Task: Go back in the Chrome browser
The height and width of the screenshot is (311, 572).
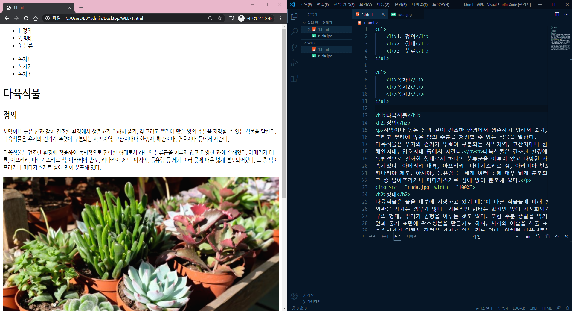Action: pos(7,18)
